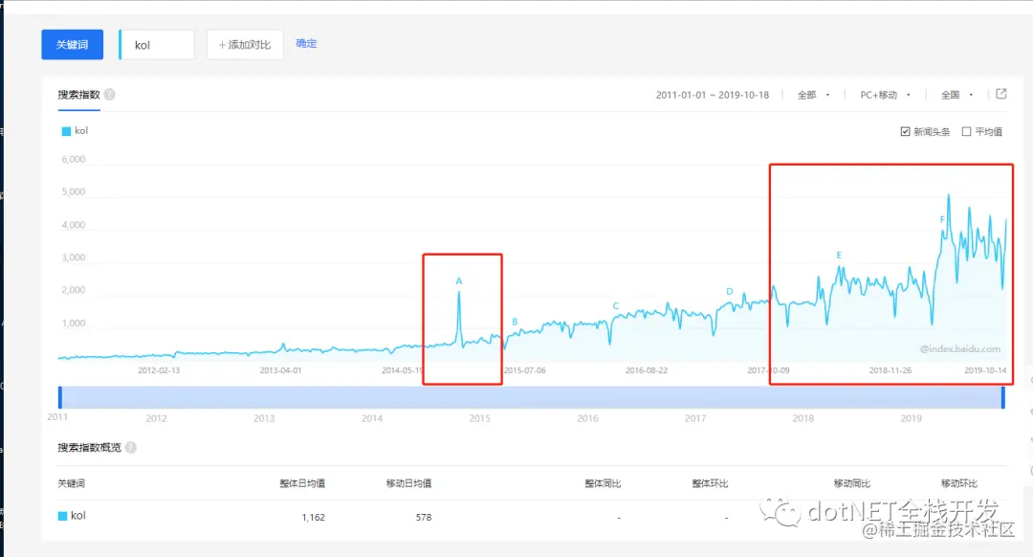Open the 搜索指数 help question icon

pyautogui.click(x=109, y=94)
